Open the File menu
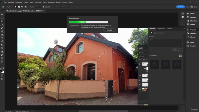 (5, 2)
